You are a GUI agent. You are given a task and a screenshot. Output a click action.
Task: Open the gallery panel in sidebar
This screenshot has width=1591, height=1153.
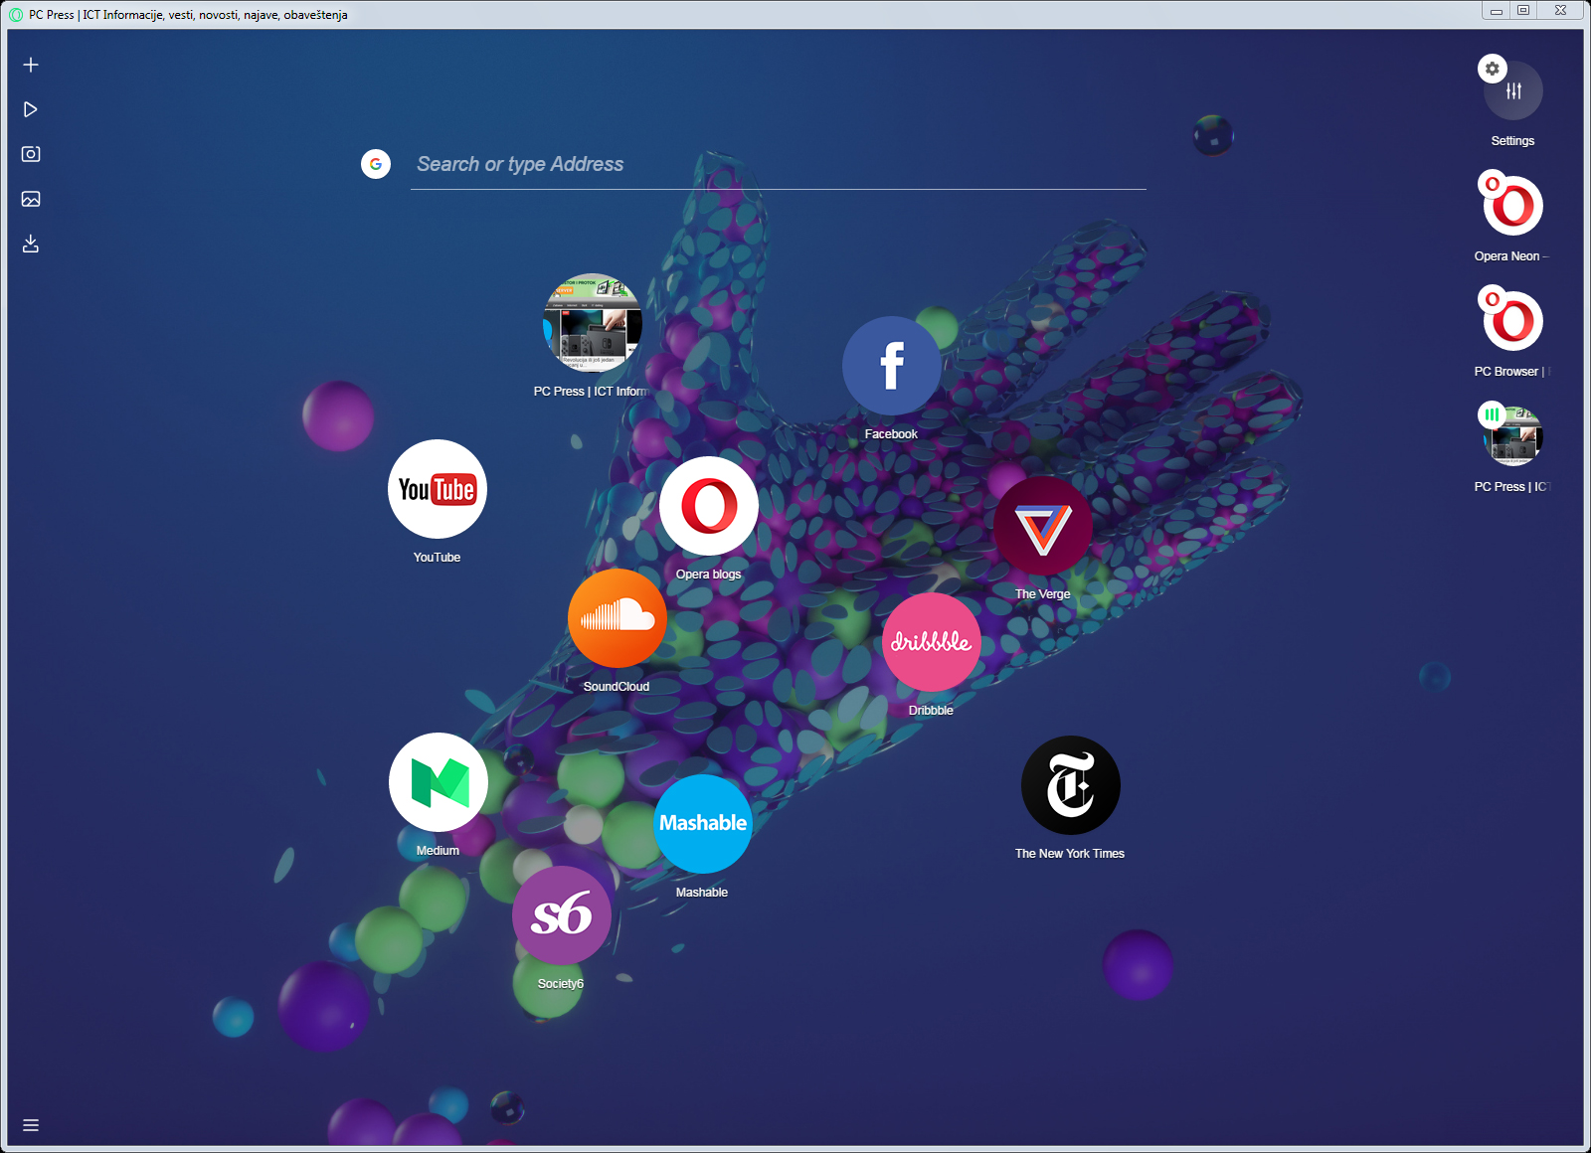(31, 199)
